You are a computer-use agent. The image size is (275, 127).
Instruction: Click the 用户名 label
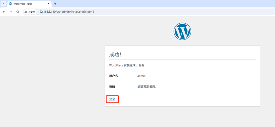(x=113, y=76)
